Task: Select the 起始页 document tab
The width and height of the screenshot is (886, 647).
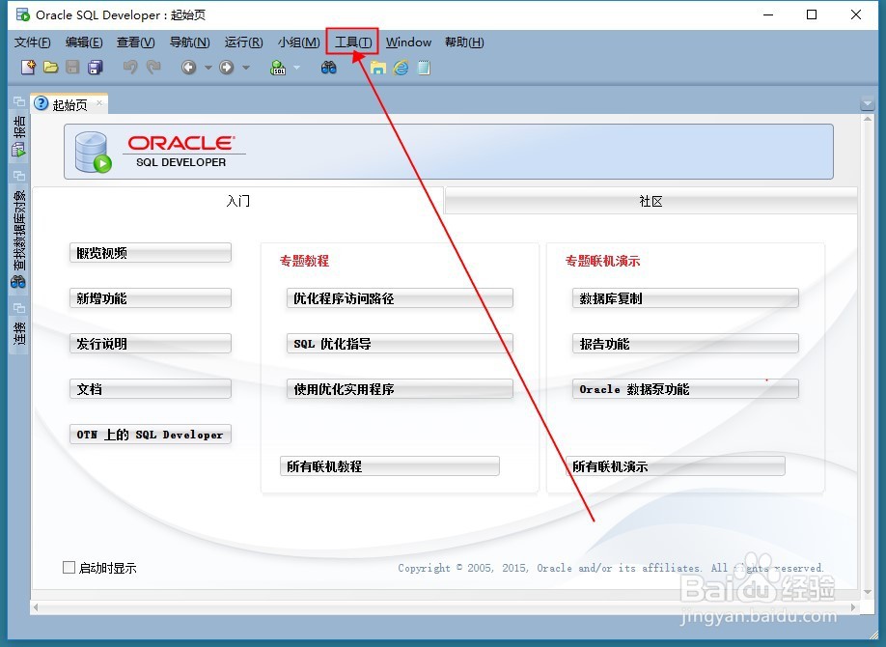Action: (x=68, y=104)
